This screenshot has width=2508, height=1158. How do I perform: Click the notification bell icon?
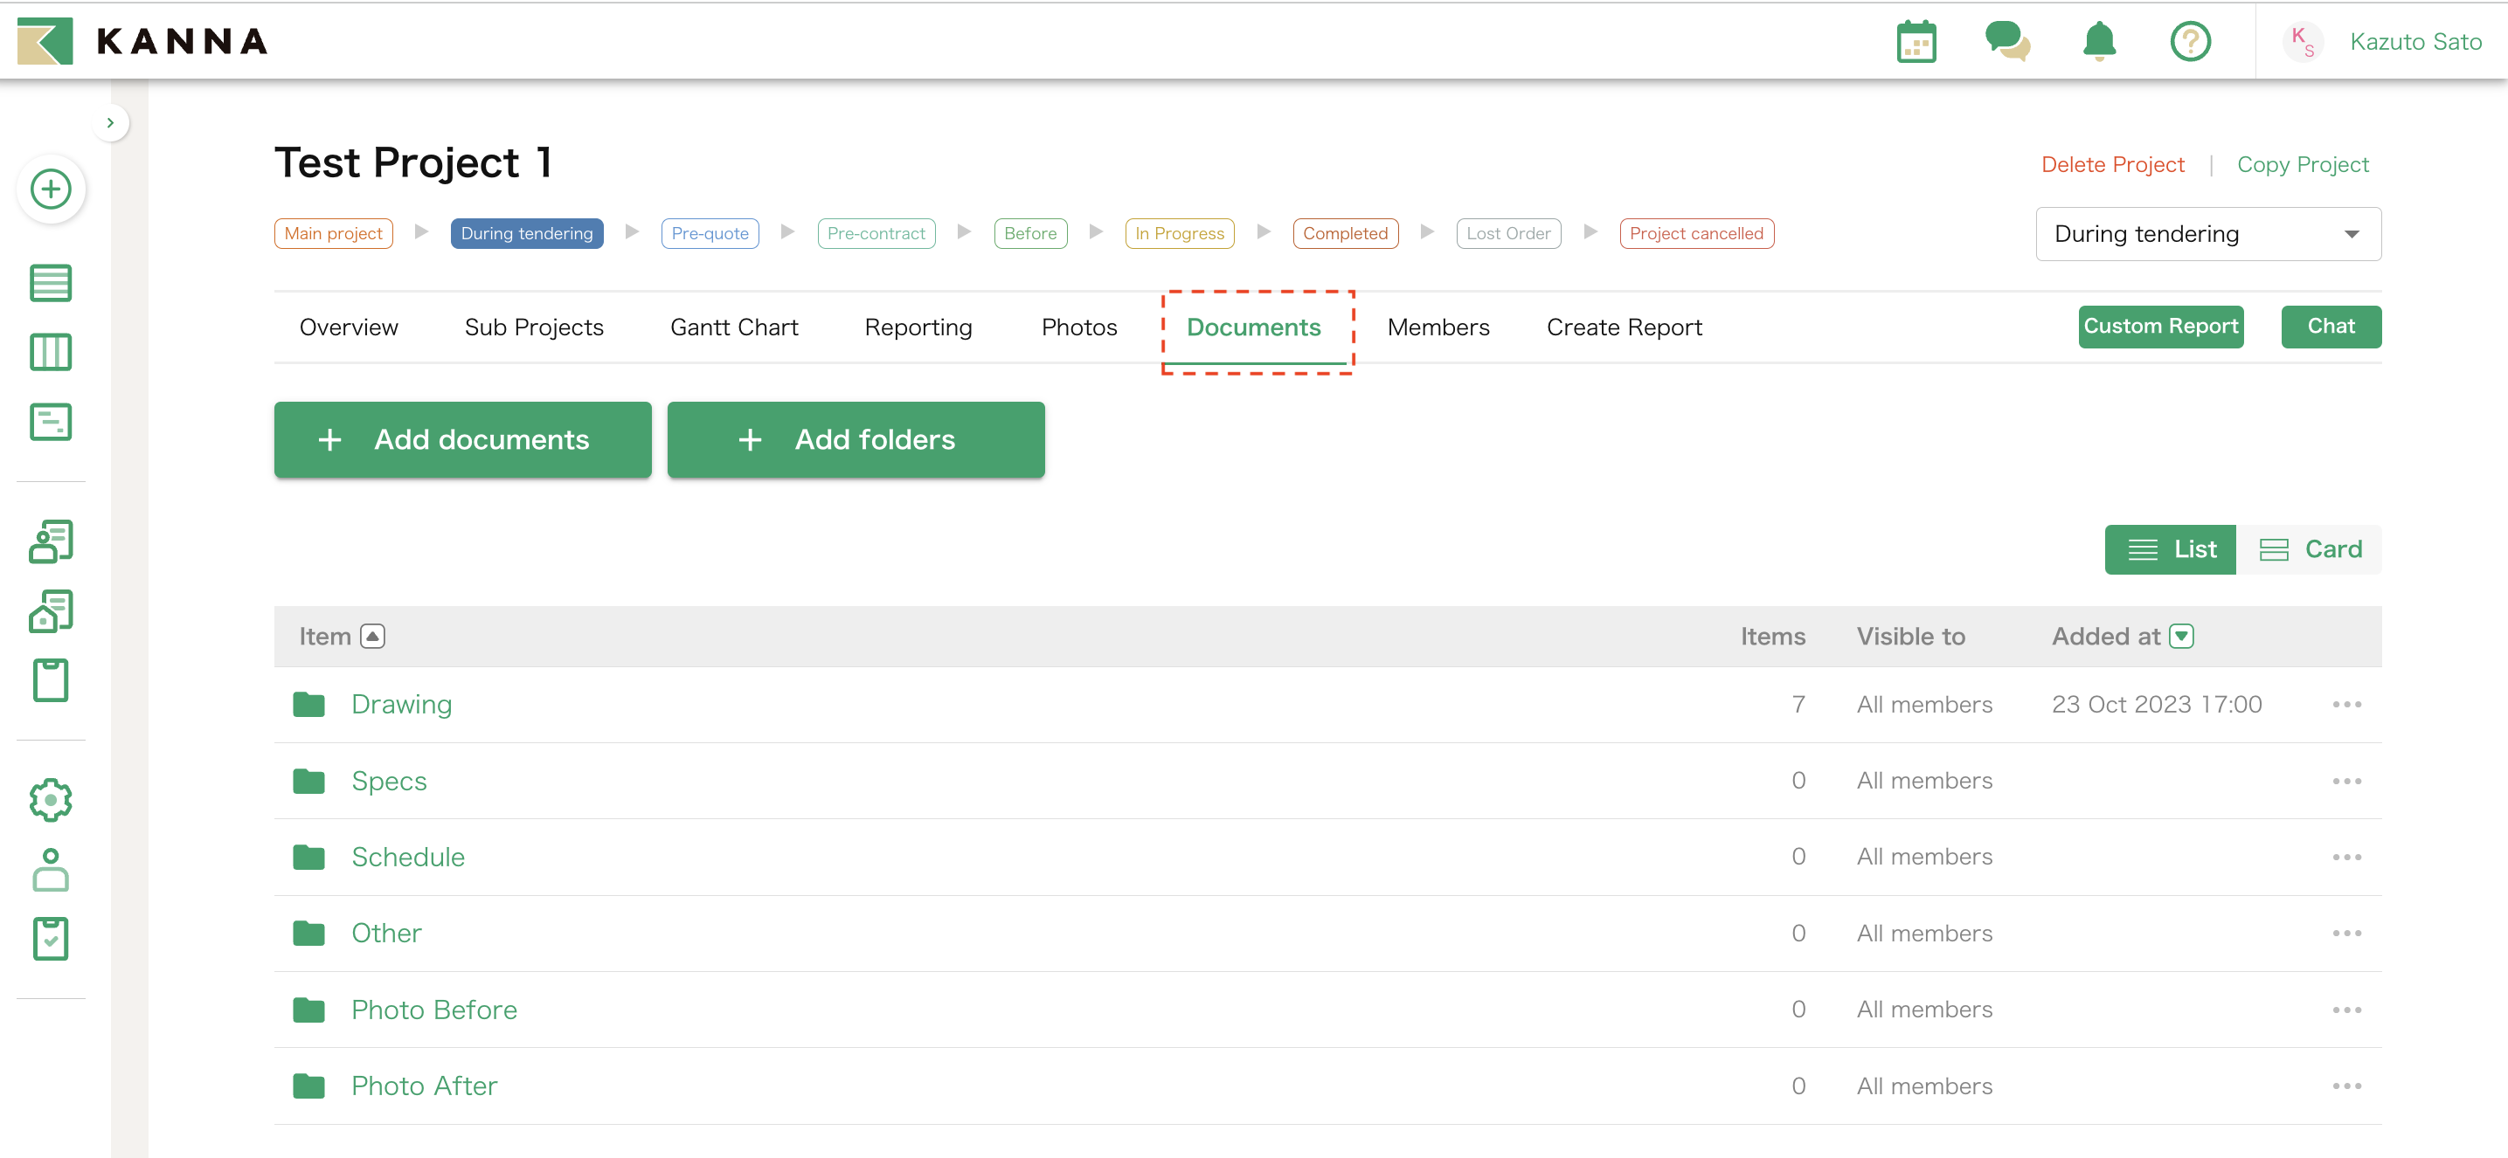coord(2098,42)
